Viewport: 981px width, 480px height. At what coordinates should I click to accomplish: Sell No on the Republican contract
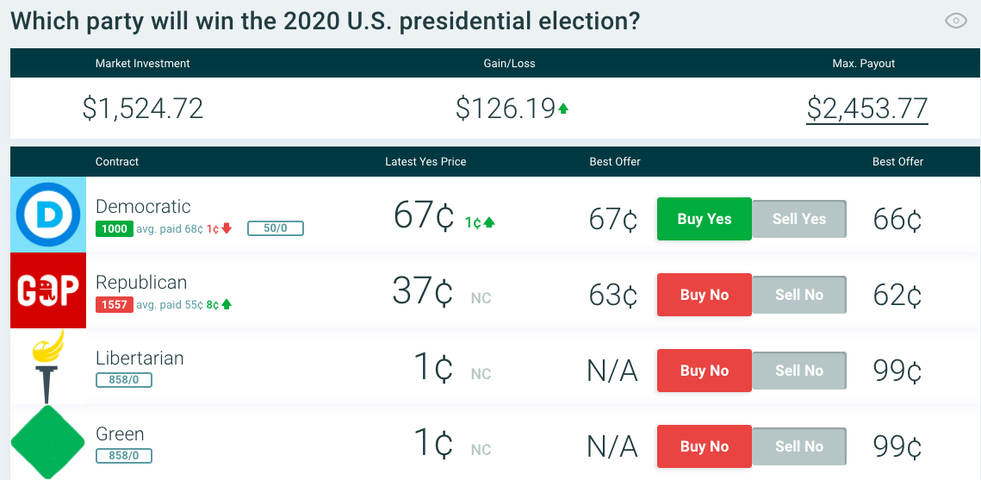(798, 295)
